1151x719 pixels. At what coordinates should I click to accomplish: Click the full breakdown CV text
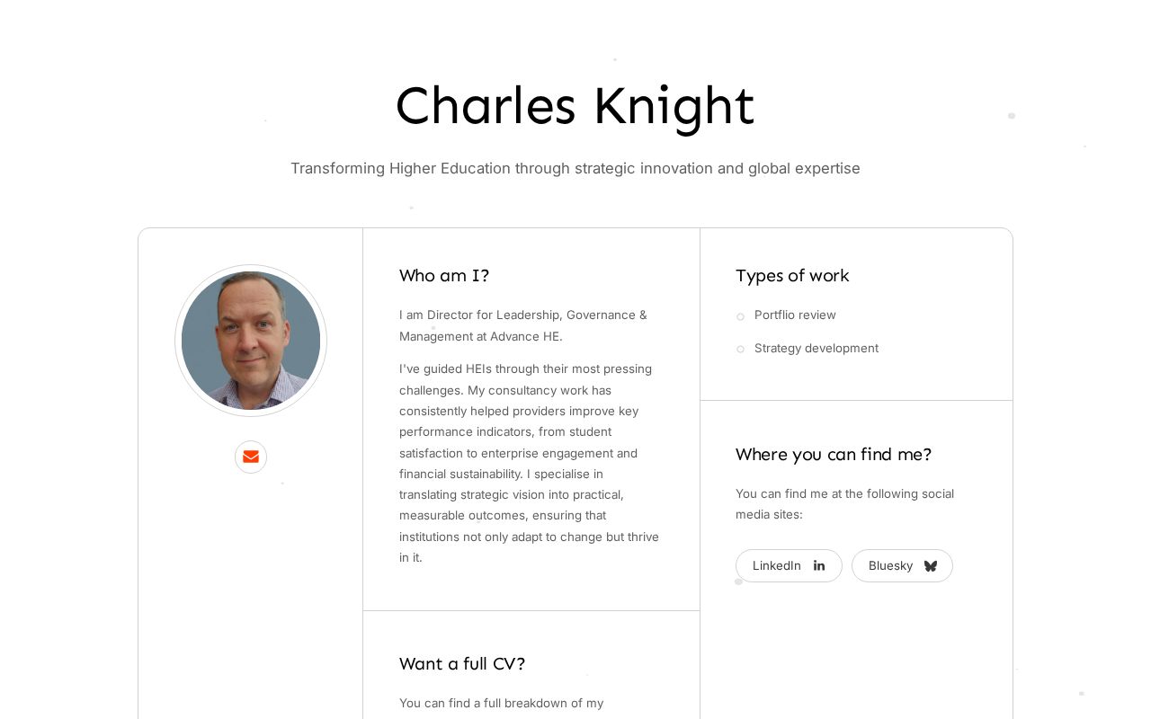(501, 704)
